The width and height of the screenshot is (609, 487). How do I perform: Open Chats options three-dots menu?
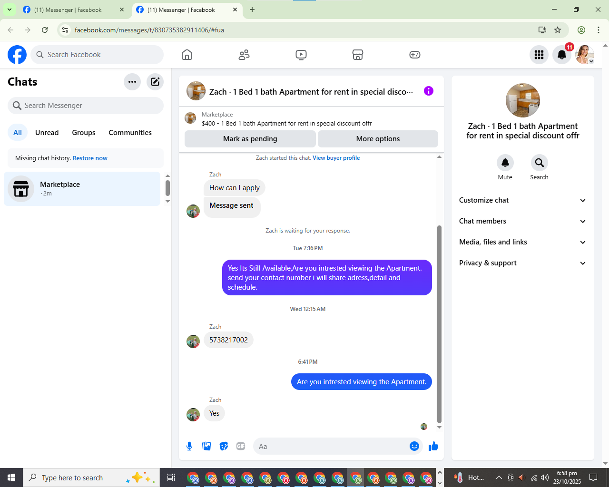pyautogui.click(x=132, y=82)
